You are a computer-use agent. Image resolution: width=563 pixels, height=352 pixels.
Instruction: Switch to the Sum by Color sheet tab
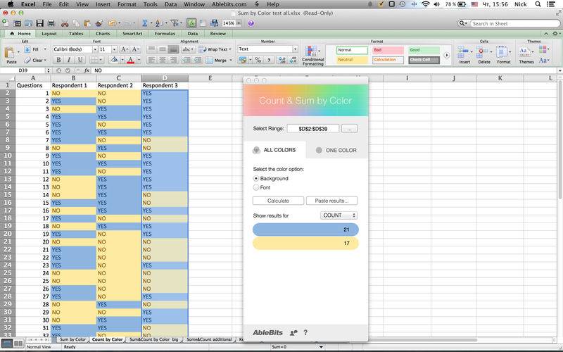pyautogui.click(x=72, y=339)
